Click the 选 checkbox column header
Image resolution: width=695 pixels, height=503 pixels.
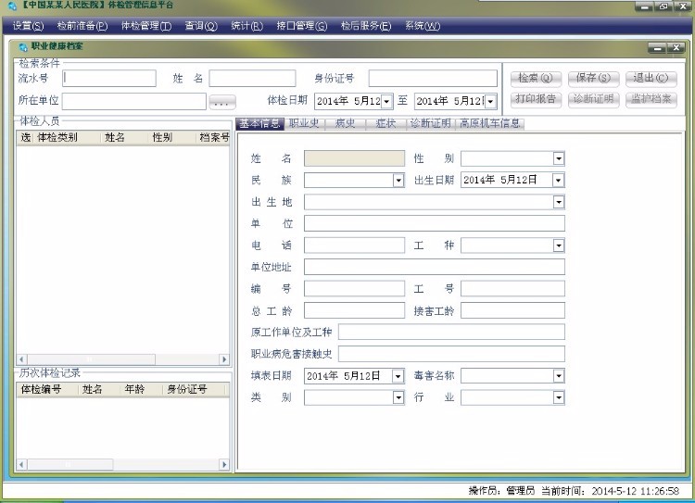coord(26,137)
